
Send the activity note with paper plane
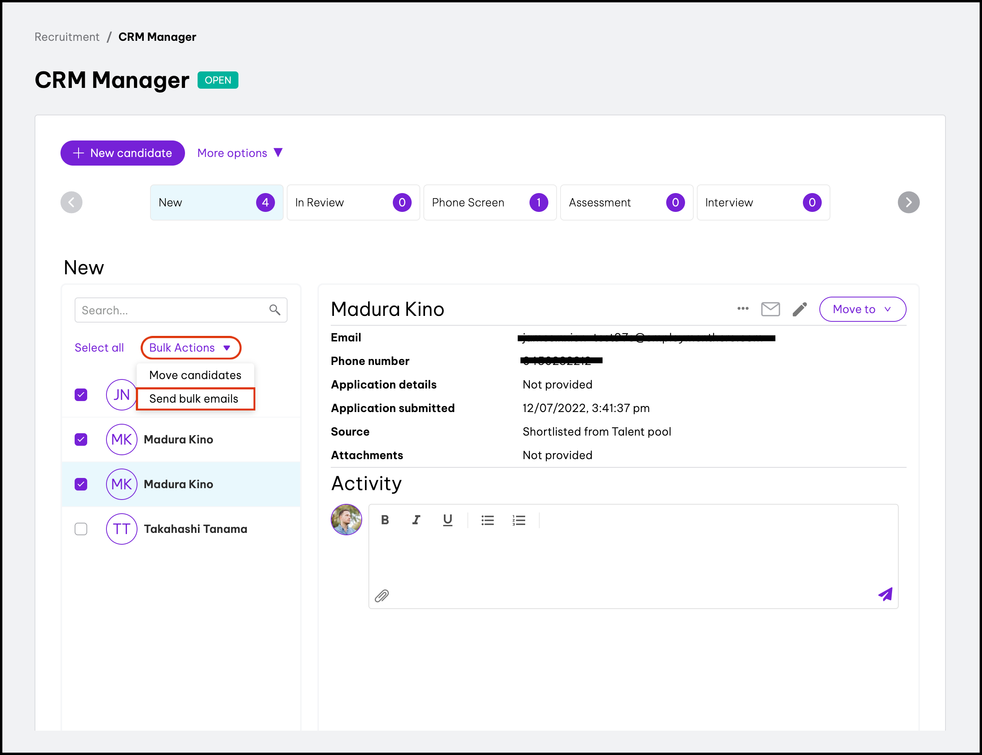885,595
